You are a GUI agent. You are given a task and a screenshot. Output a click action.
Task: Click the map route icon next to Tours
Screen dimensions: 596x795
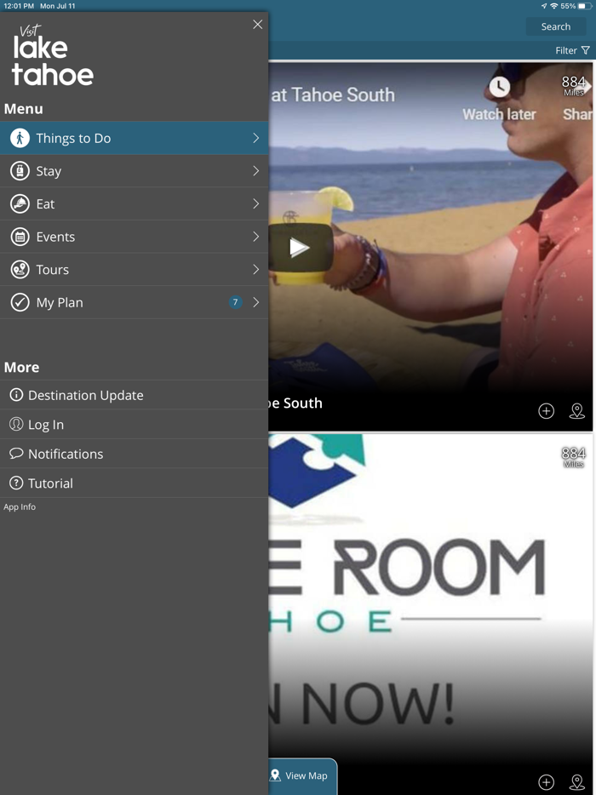tap(20, 270)
